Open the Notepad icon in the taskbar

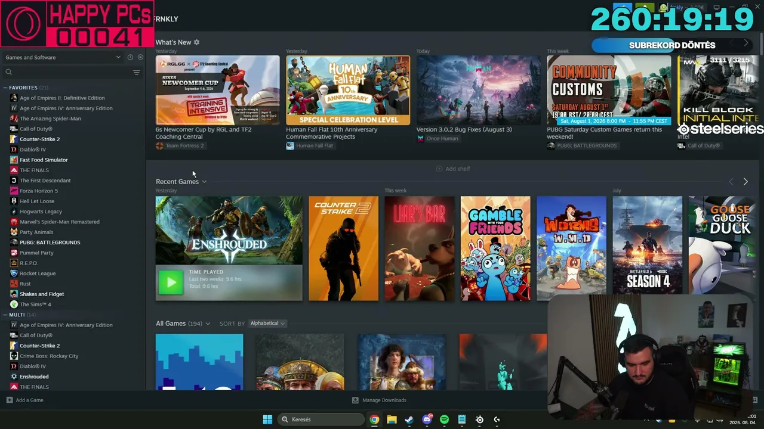tap(462, 419)
